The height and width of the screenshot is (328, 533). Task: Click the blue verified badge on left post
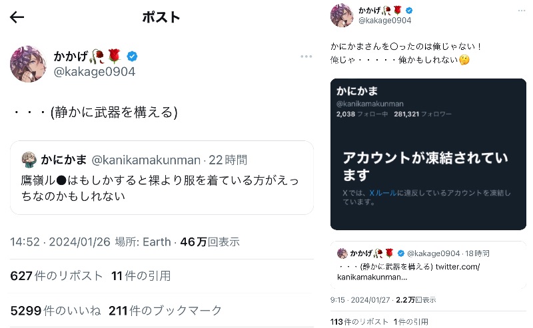click(x=133, y=56)
